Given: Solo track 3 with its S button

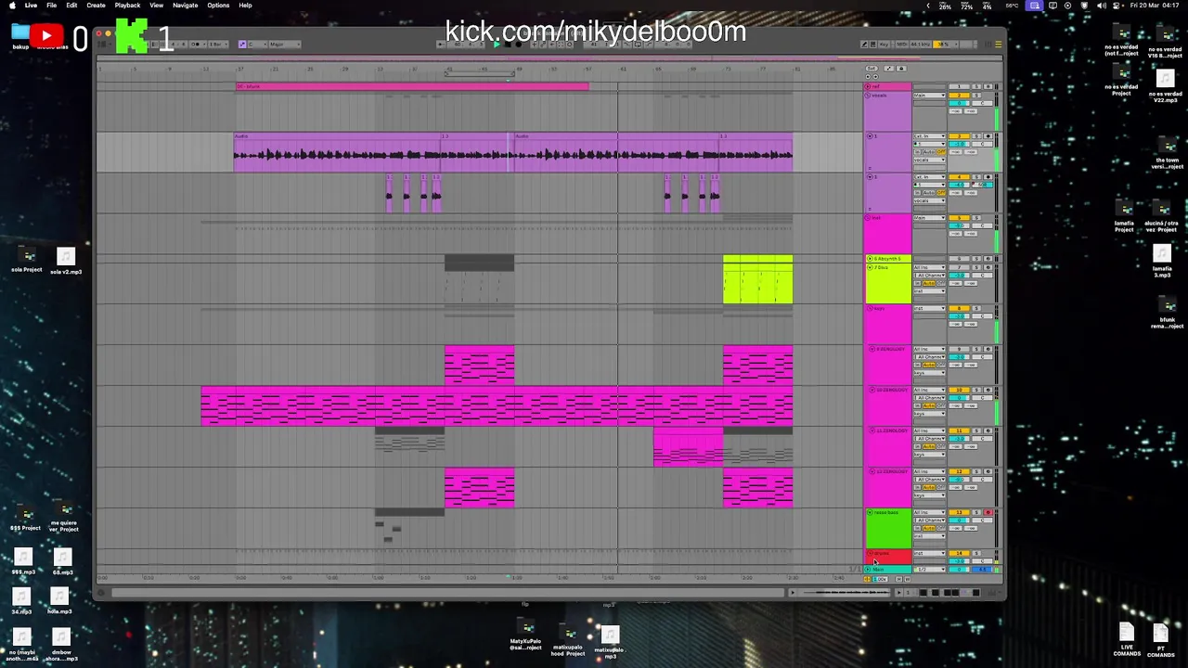Looking at the screenshot, I should click(x=976, y=136).
